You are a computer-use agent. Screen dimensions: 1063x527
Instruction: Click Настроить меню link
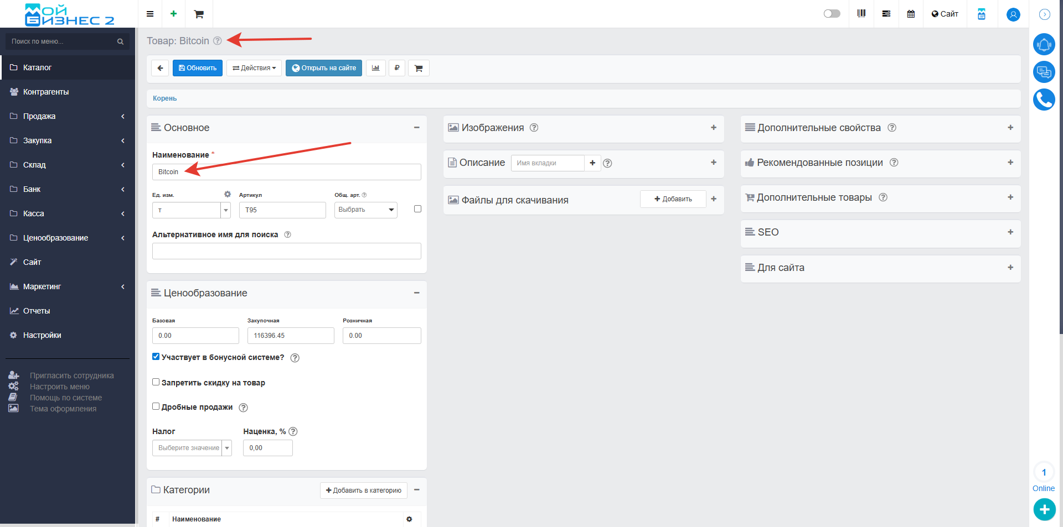(x=60, y=387)
